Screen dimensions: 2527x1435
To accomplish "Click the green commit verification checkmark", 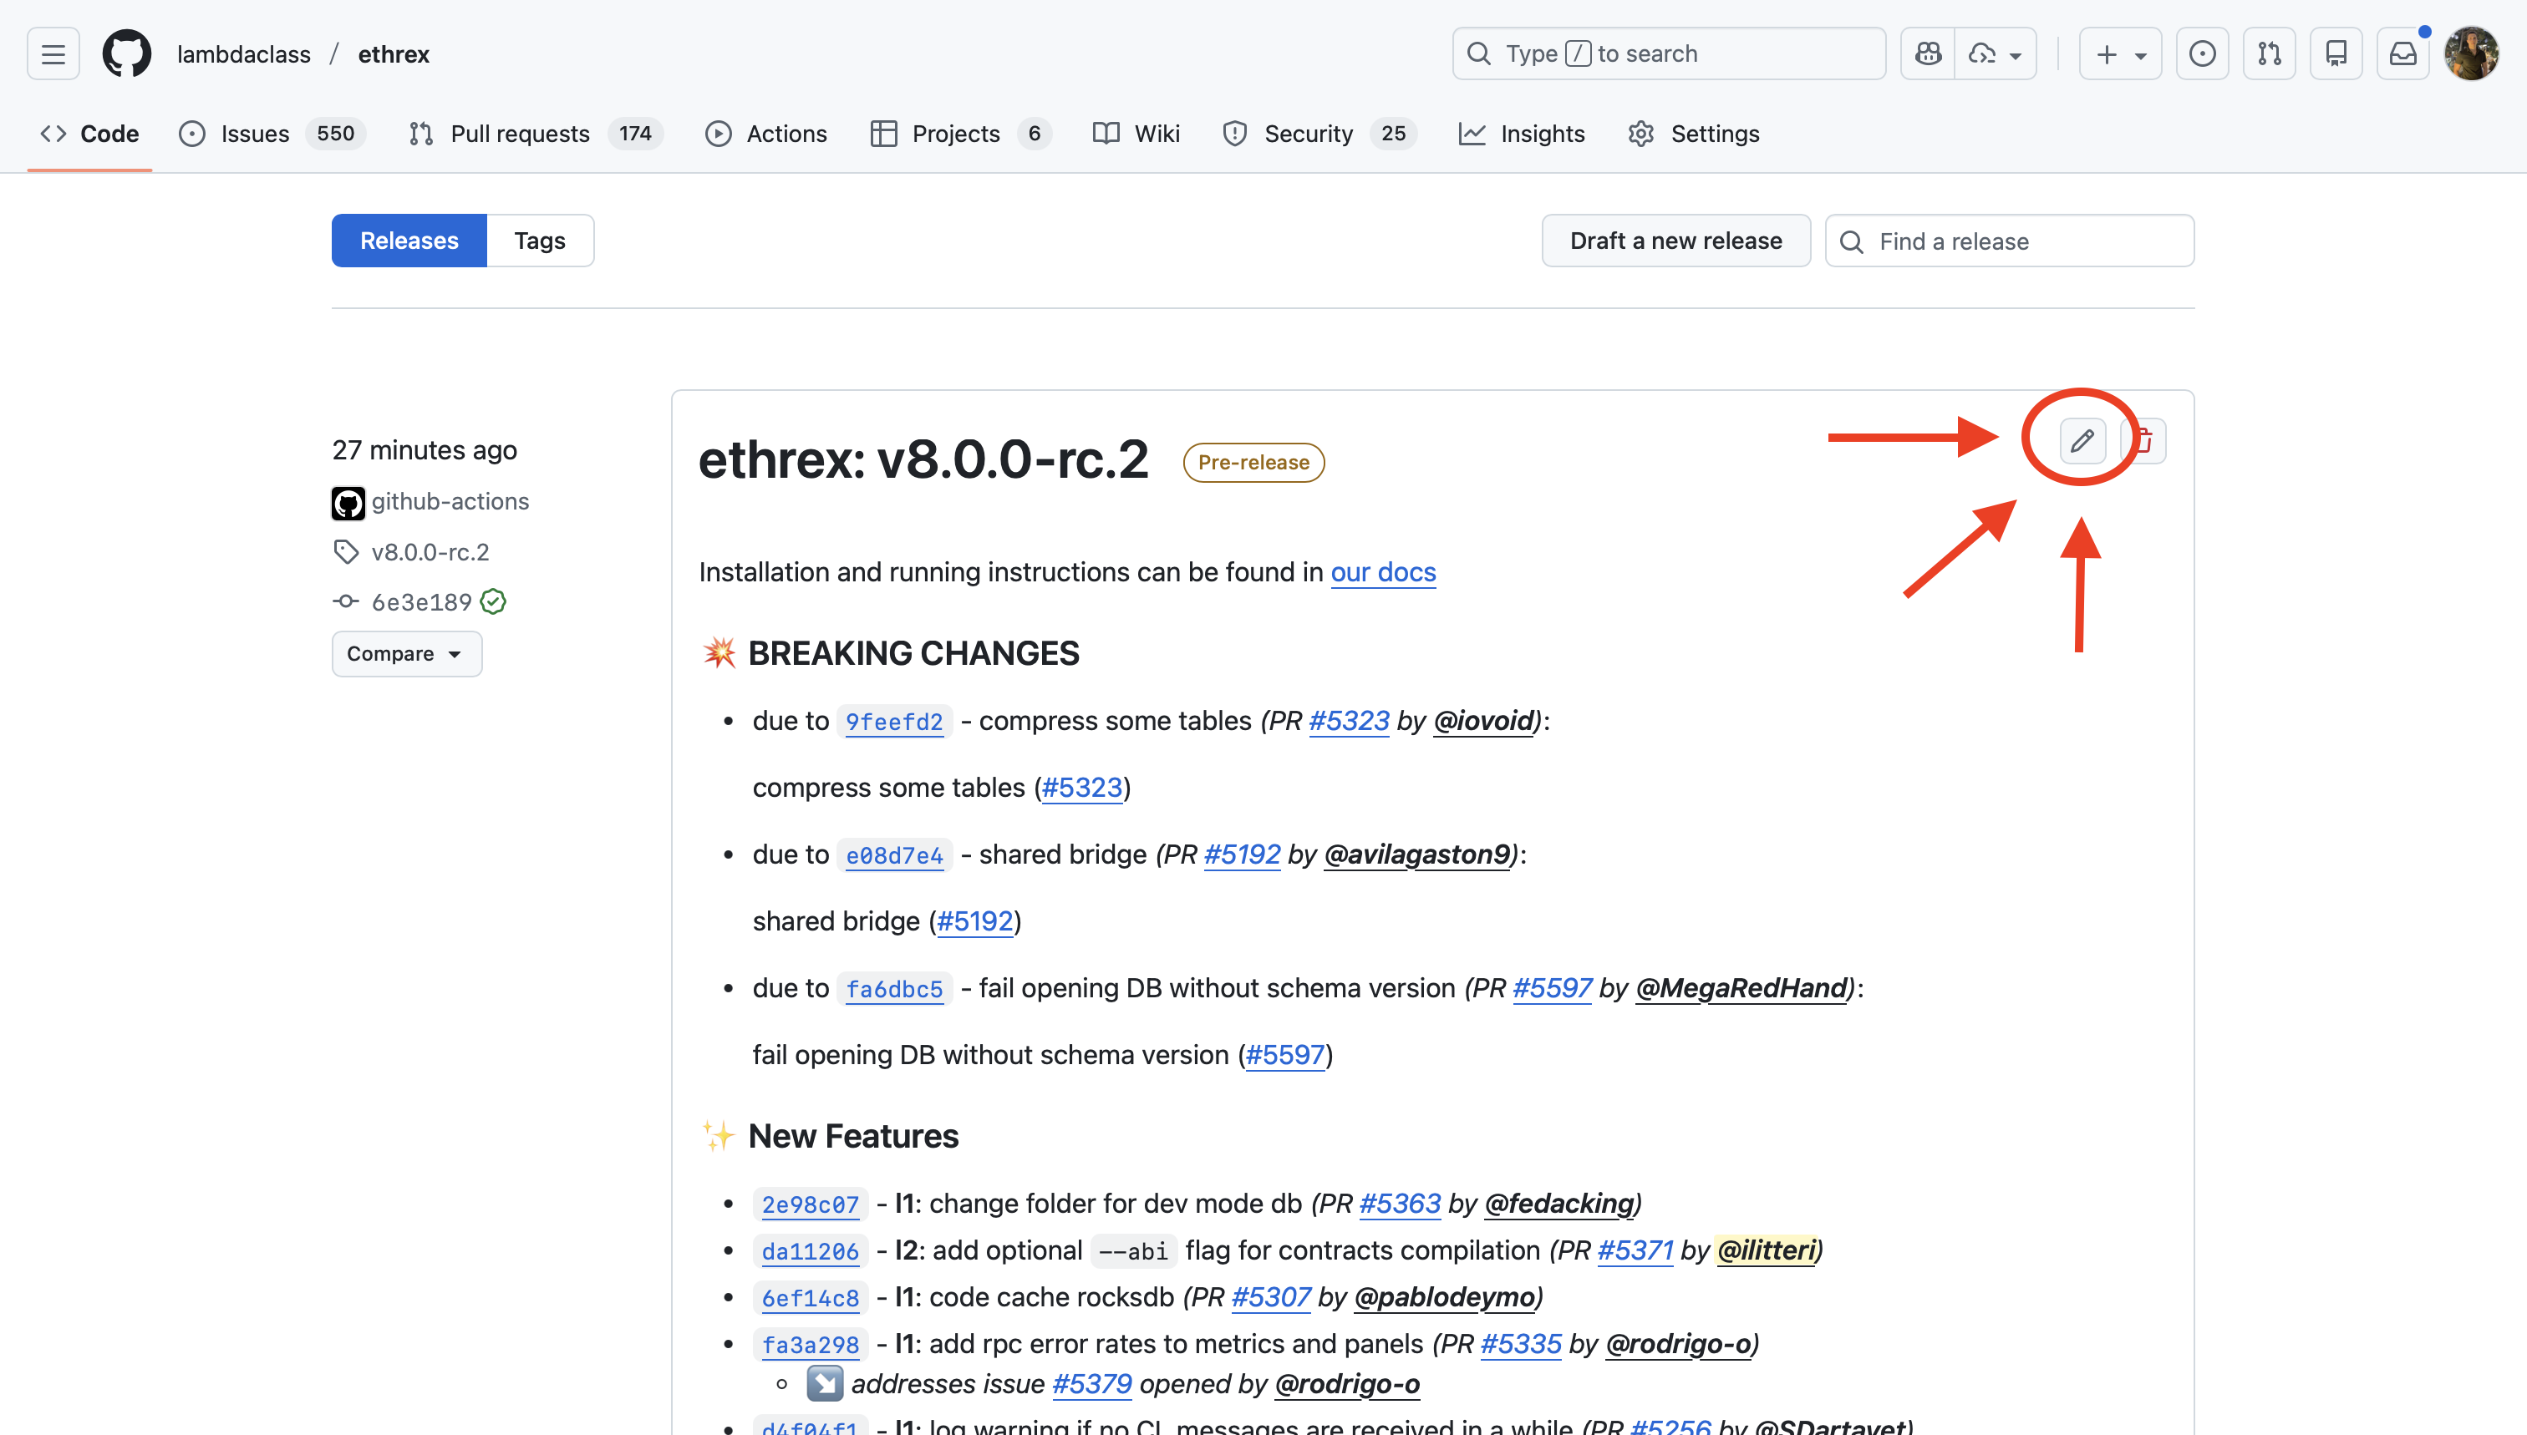I will point(494,601).
